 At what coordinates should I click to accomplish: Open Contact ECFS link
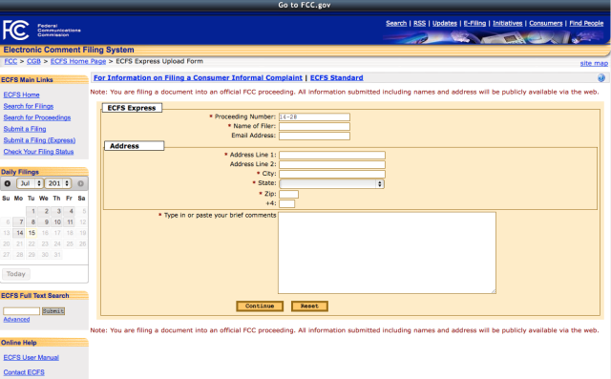(x=24, y=372)
